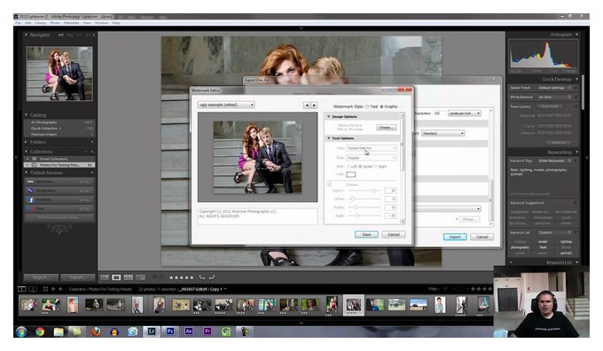603x351 pixels.
Task: Select Text watermark style radio button
Action: [x=367, y=106]
